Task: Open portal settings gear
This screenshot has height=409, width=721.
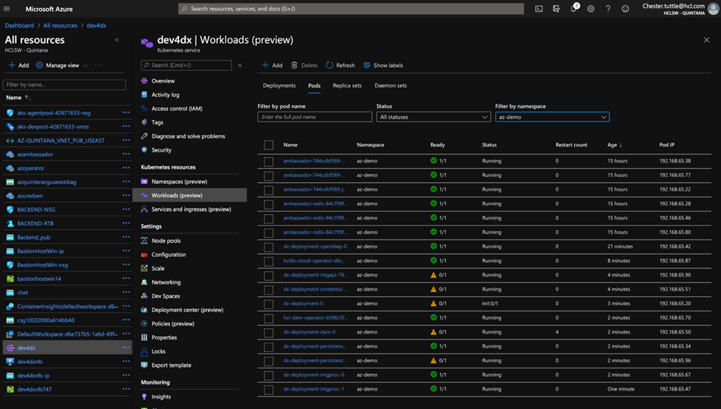Action: coord(590,9)
